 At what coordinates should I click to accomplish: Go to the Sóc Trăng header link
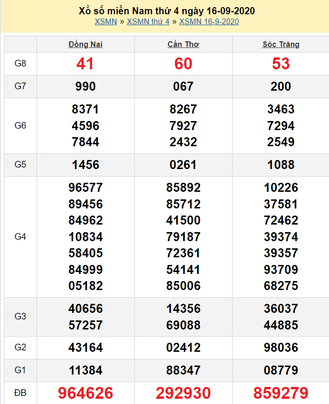281,45
